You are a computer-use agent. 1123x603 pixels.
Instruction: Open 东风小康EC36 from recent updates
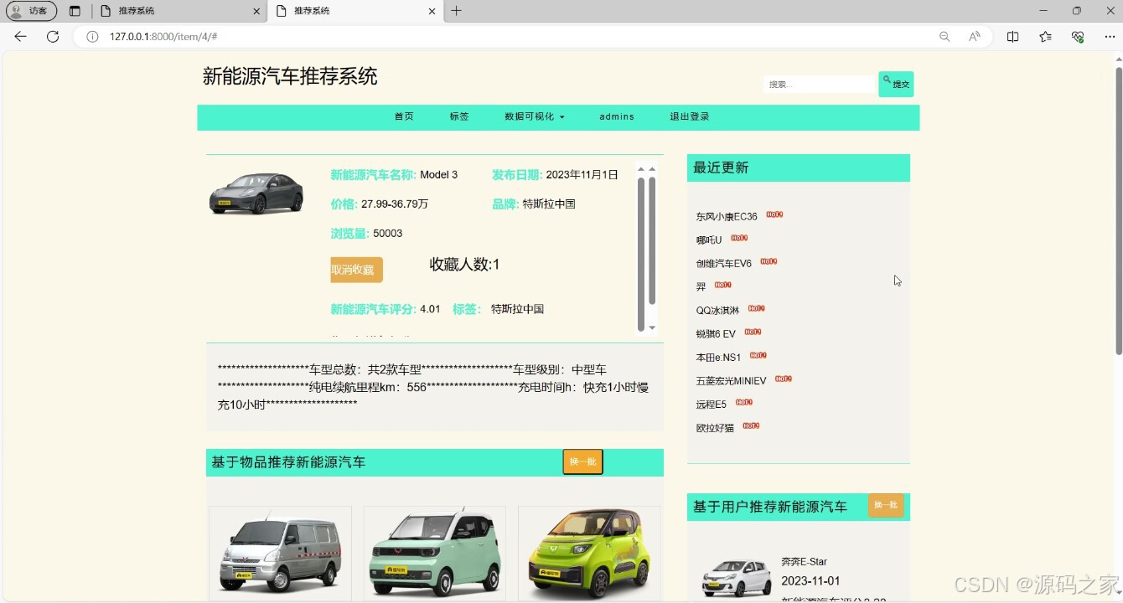[x=727, y=216]
